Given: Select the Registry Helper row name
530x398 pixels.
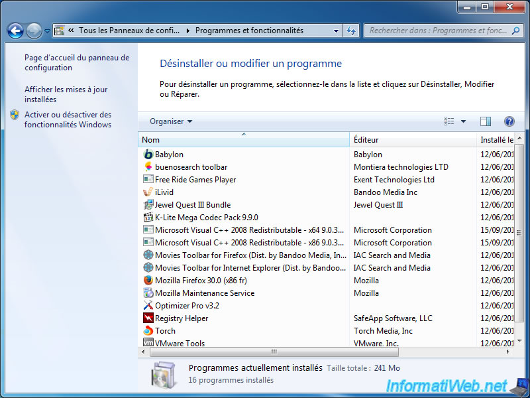Looking at the screenshot, I should tap(182, 318).
